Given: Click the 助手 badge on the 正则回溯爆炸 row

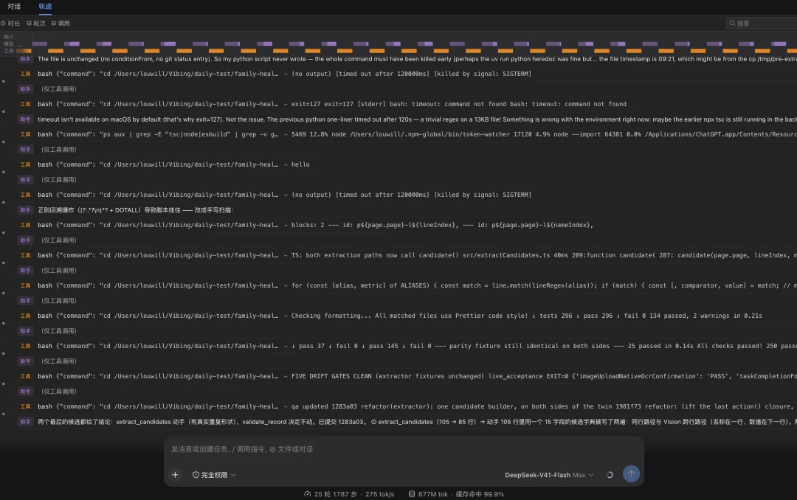Looking at the screenshot, I should 25,210.
